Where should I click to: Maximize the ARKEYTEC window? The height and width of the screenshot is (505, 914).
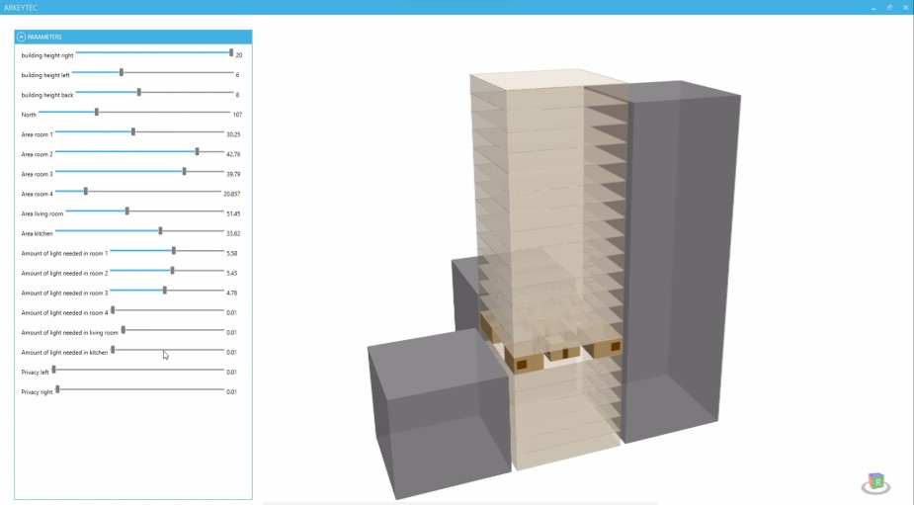coord(888,7)
